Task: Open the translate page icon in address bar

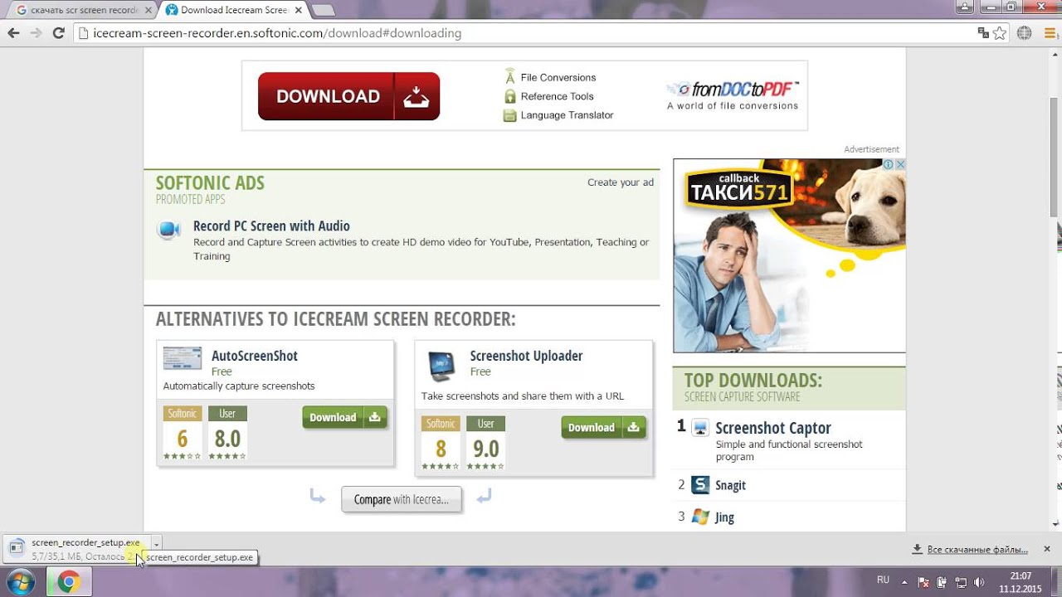Action: coord(983,33)
